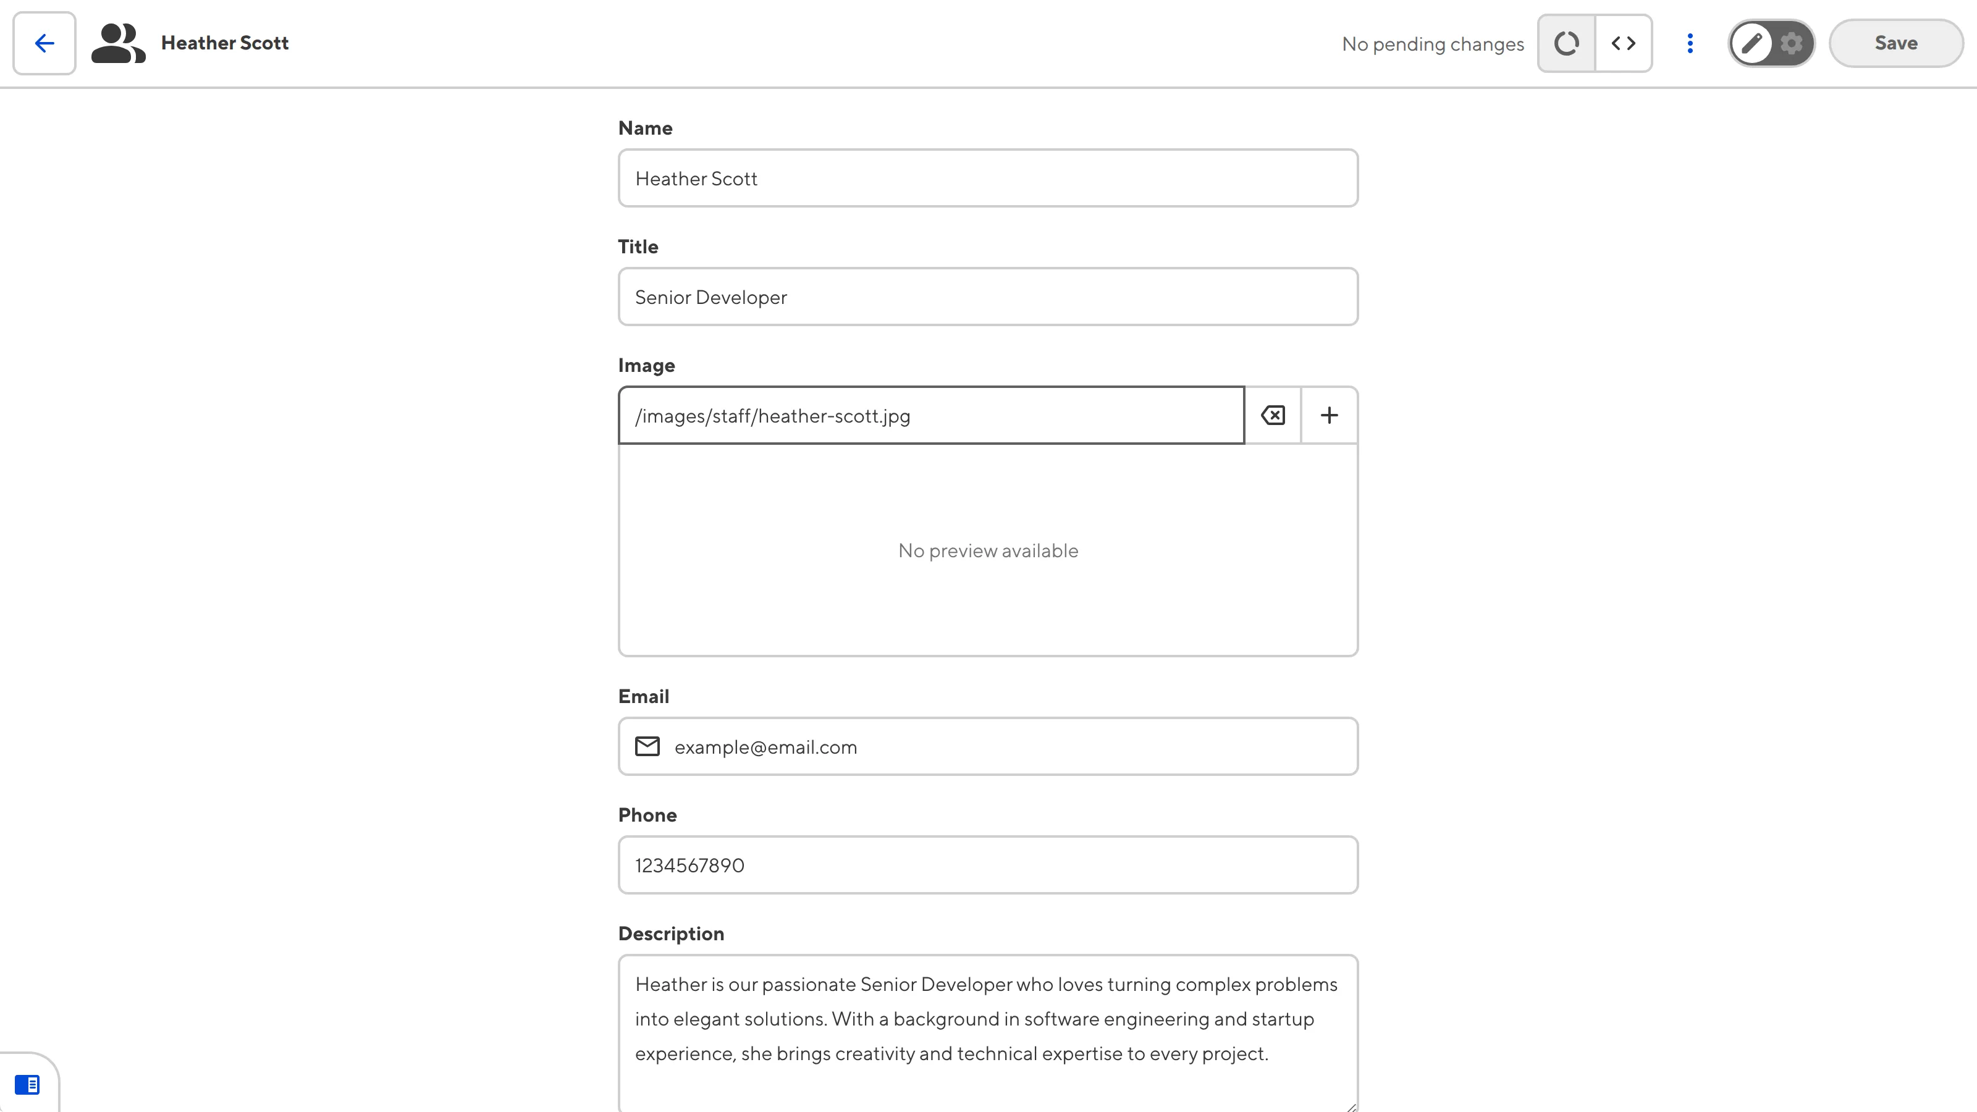Screen dimensions: 1977x1112
Task: Click the image path field for heather-scott.jpg
Action: 931,415
